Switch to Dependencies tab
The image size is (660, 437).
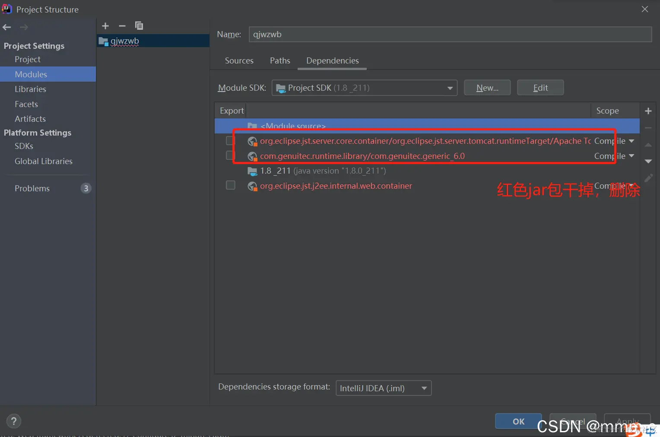(x=332, y=60)
